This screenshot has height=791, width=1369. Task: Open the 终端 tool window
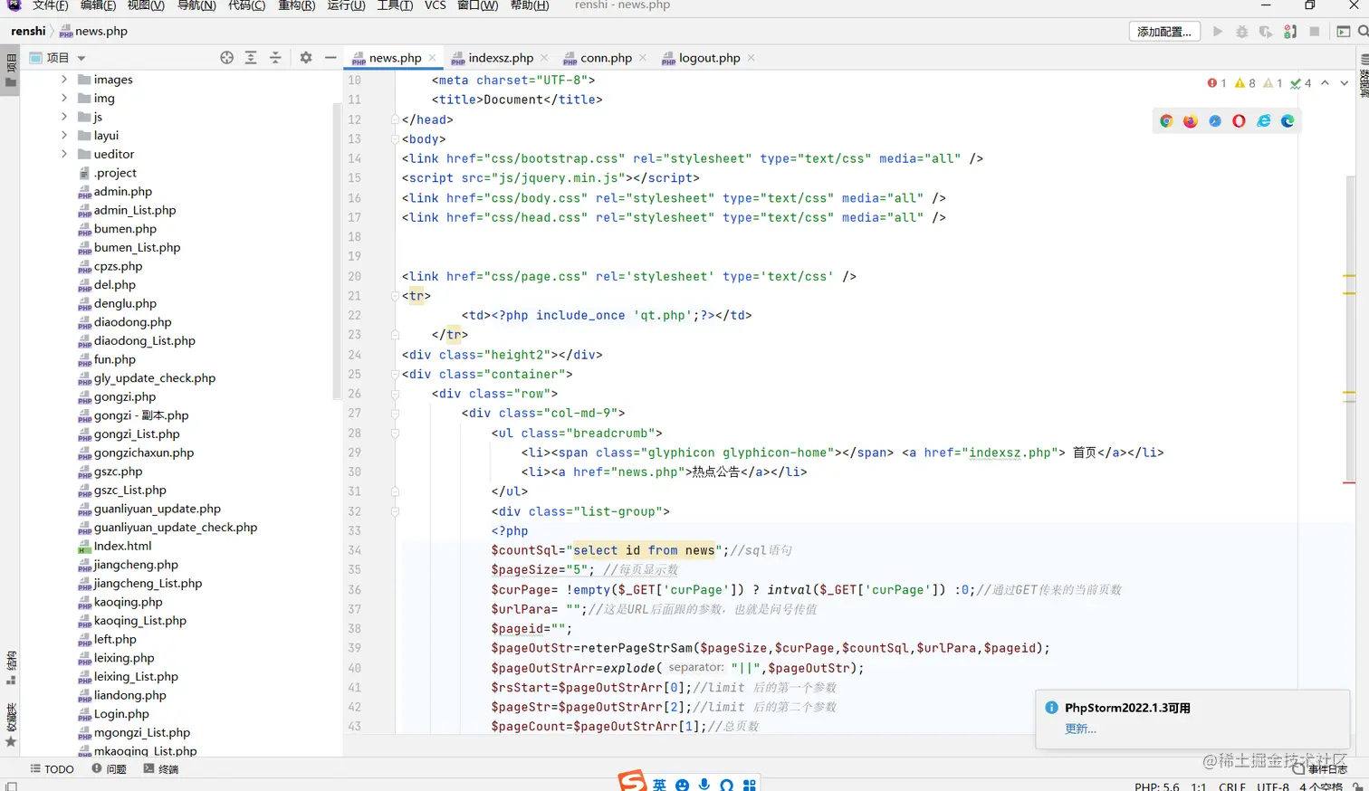tap(161, 769)
